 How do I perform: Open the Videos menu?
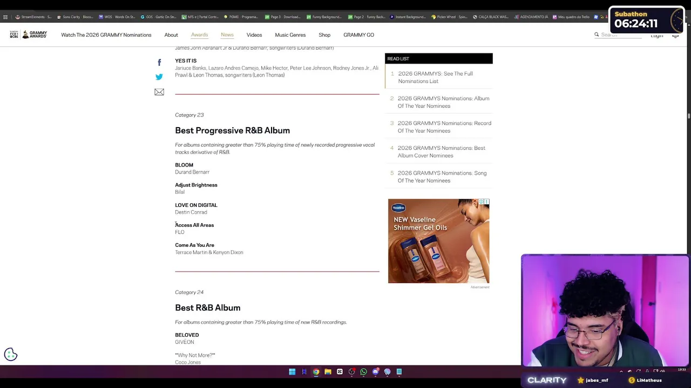point(254,34)
